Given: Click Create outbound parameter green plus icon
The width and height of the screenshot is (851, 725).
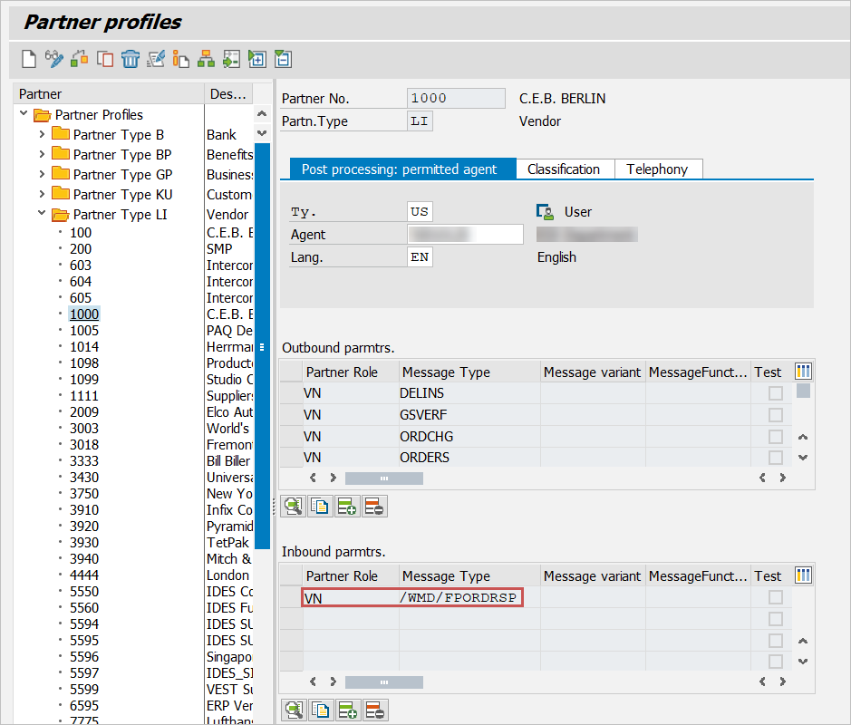Looking at the screenshot, I should [347, 507].
